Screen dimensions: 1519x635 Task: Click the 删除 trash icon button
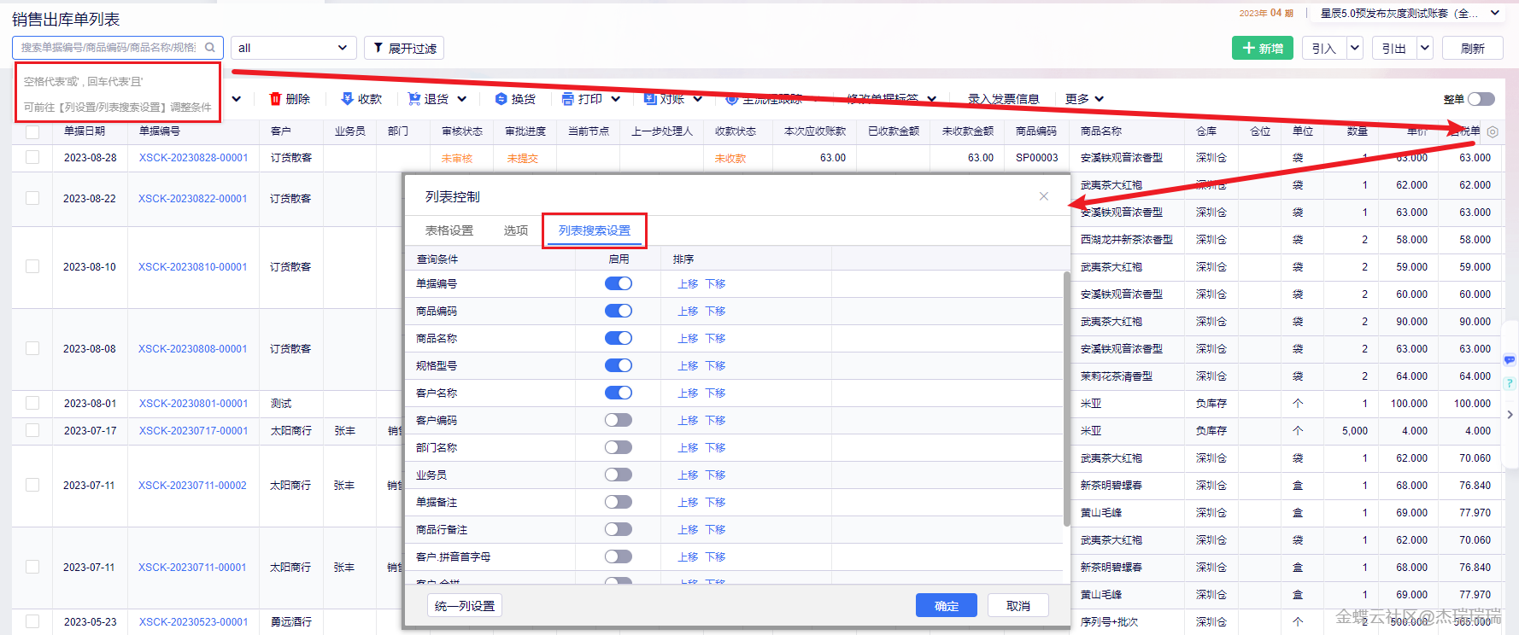290,99
